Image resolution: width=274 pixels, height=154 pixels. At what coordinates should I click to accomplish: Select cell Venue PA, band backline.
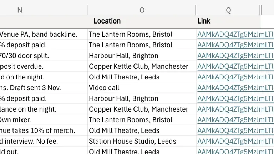44,34
